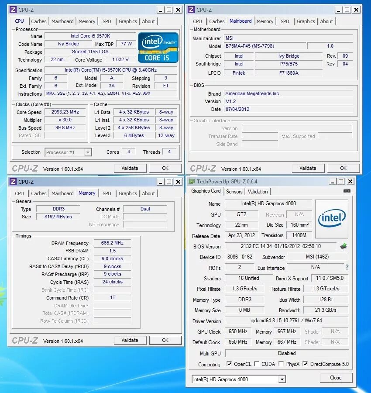Click Cycle Time value 24 clocks
Screen dimensions: 371x393
(x=112, y=282)
